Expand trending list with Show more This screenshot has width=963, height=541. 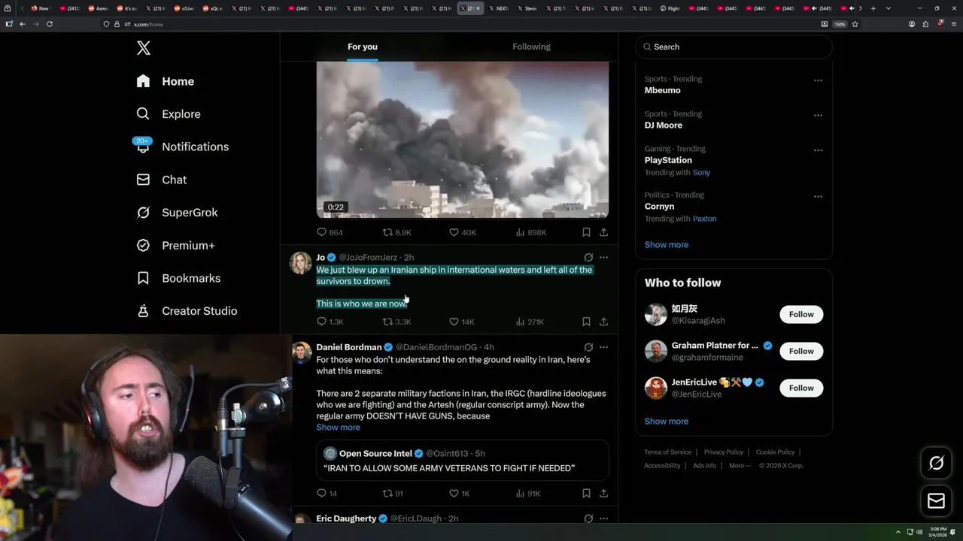[666, 245]
